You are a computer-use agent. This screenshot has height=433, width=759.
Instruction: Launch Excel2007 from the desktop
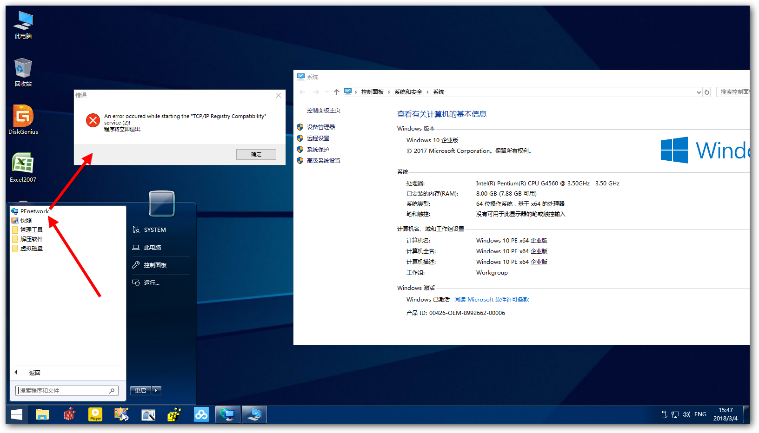click(23, 168)
